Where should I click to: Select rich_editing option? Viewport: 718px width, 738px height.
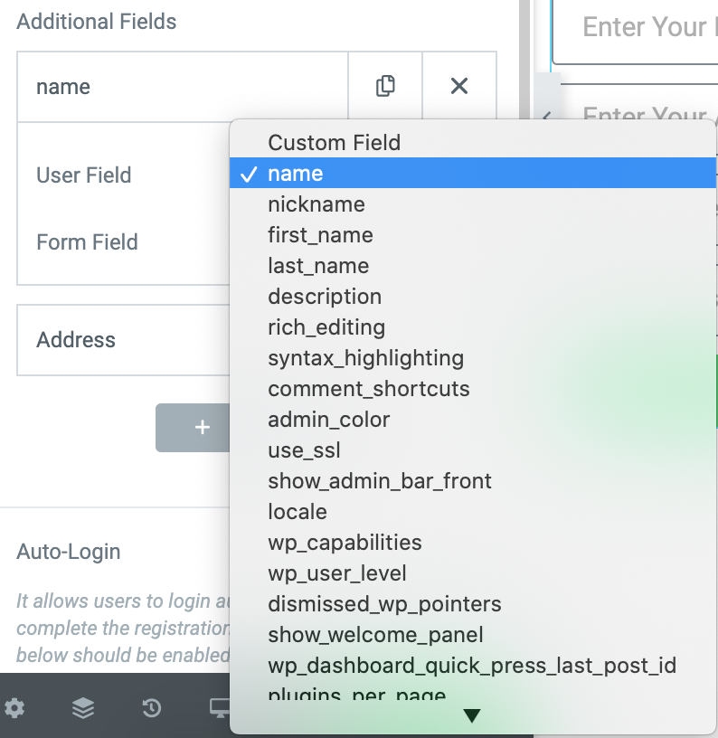[x=473, y=327]
